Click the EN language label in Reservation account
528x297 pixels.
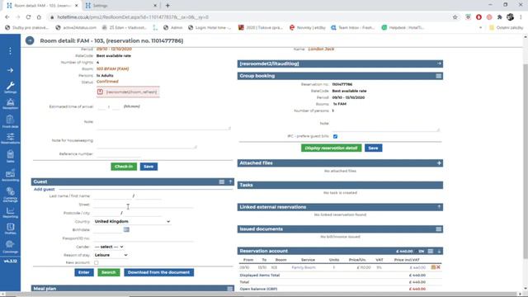[x=422, y=251]
